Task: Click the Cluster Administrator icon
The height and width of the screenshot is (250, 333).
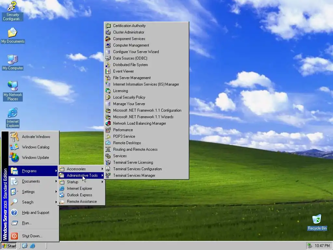Action: [108, 32]
